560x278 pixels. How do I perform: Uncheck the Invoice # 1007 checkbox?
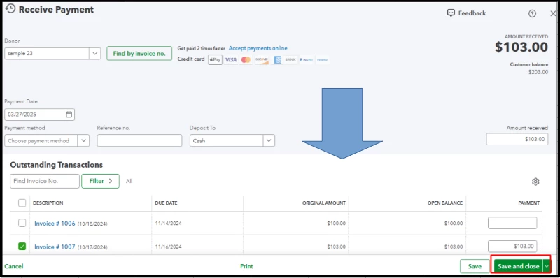(22, 247)
